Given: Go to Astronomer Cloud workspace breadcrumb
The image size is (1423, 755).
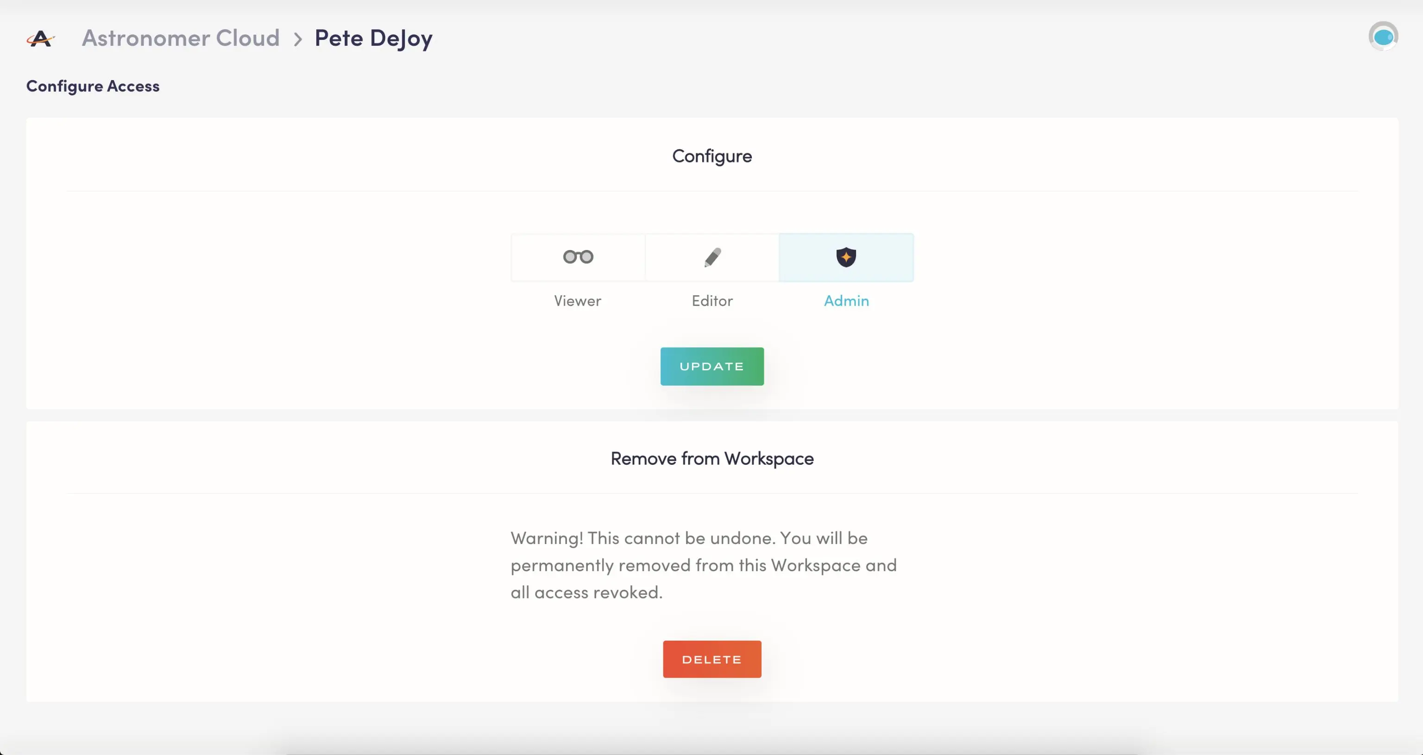Looking at the screenshot, I should pos(181,38).
